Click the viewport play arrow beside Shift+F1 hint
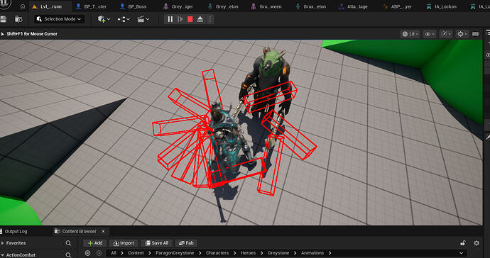The image size is (490, 258). tap(3, 34)
